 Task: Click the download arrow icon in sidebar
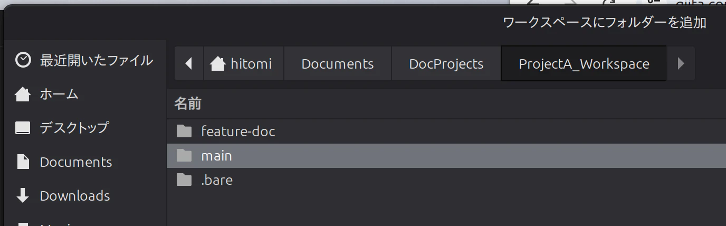pyautogui.click(x=23, y=195)
